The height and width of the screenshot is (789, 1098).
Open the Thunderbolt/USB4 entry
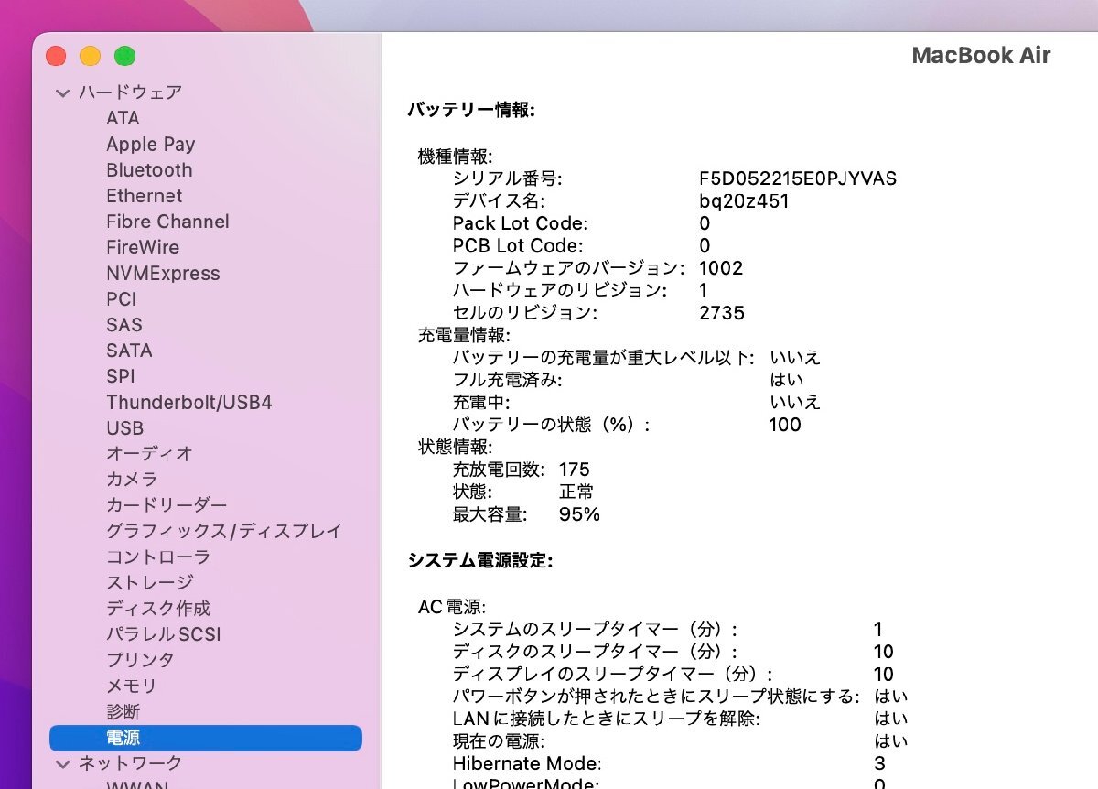[189, 402]
